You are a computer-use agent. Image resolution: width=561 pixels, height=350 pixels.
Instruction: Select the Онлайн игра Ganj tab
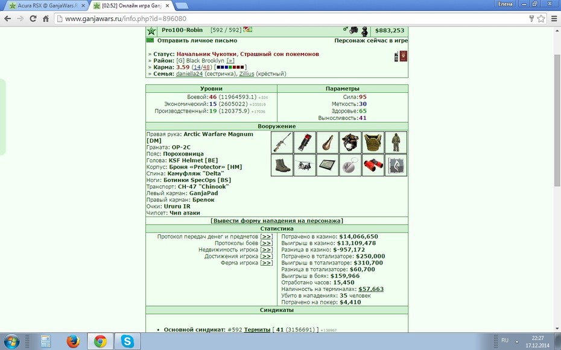(x=130, y=5)
